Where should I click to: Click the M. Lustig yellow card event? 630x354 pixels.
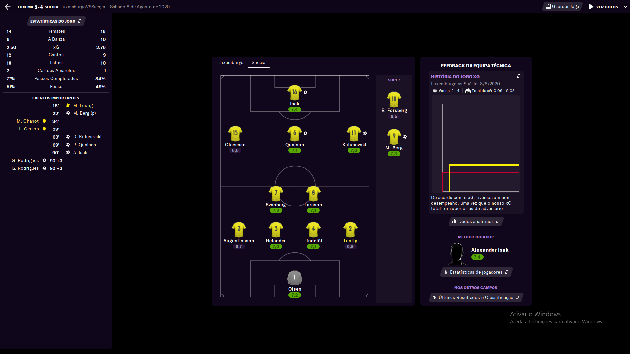83,106
